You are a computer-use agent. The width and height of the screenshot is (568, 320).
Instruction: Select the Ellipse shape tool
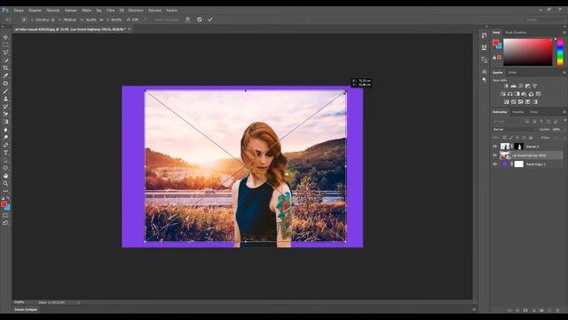5,168
